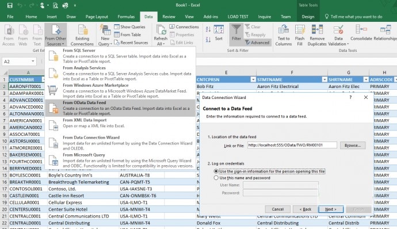Select From OData Data Feed option
The height and width of the screenshot is (229, 397).
[120, 108]
